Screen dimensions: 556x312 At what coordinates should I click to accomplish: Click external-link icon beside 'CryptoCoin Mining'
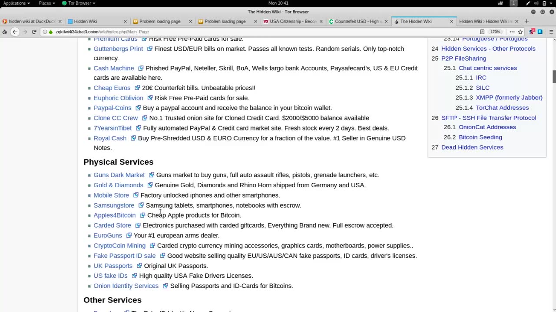(x=152, y=246)
